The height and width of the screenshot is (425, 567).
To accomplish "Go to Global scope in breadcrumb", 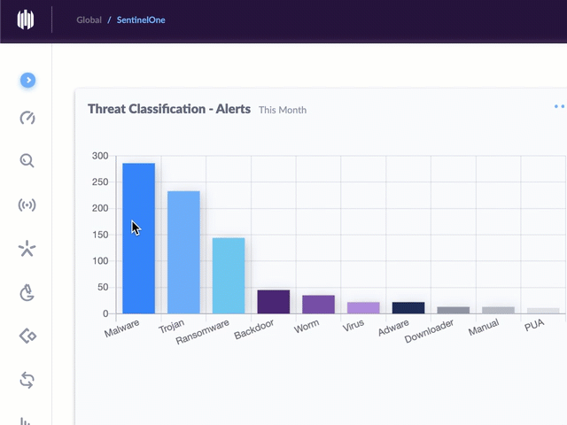I will (89, 19).
